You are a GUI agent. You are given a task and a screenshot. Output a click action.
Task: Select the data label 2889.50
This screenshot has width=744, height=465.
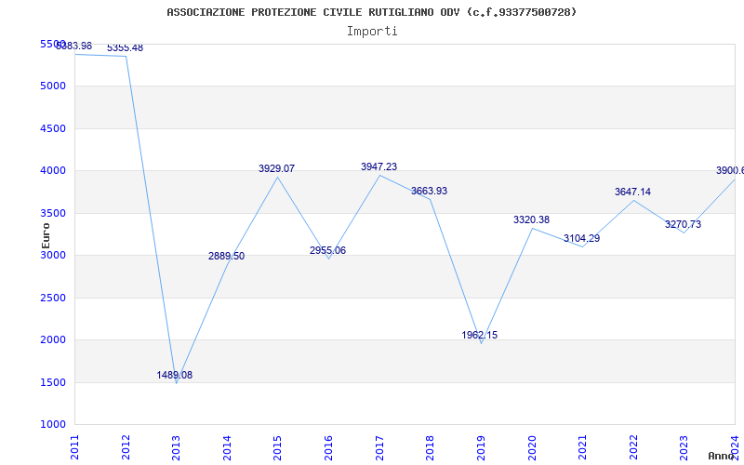(x=226, y=257)
